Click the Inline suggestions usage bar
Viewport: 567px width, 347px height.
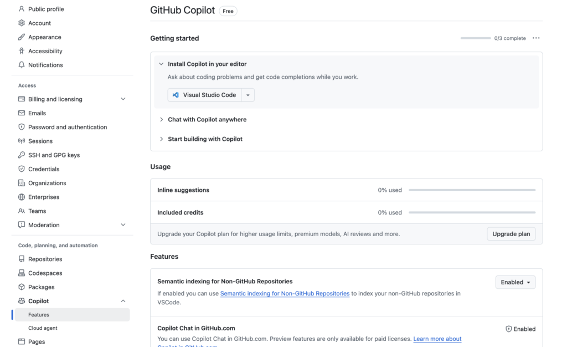point(472,190)
